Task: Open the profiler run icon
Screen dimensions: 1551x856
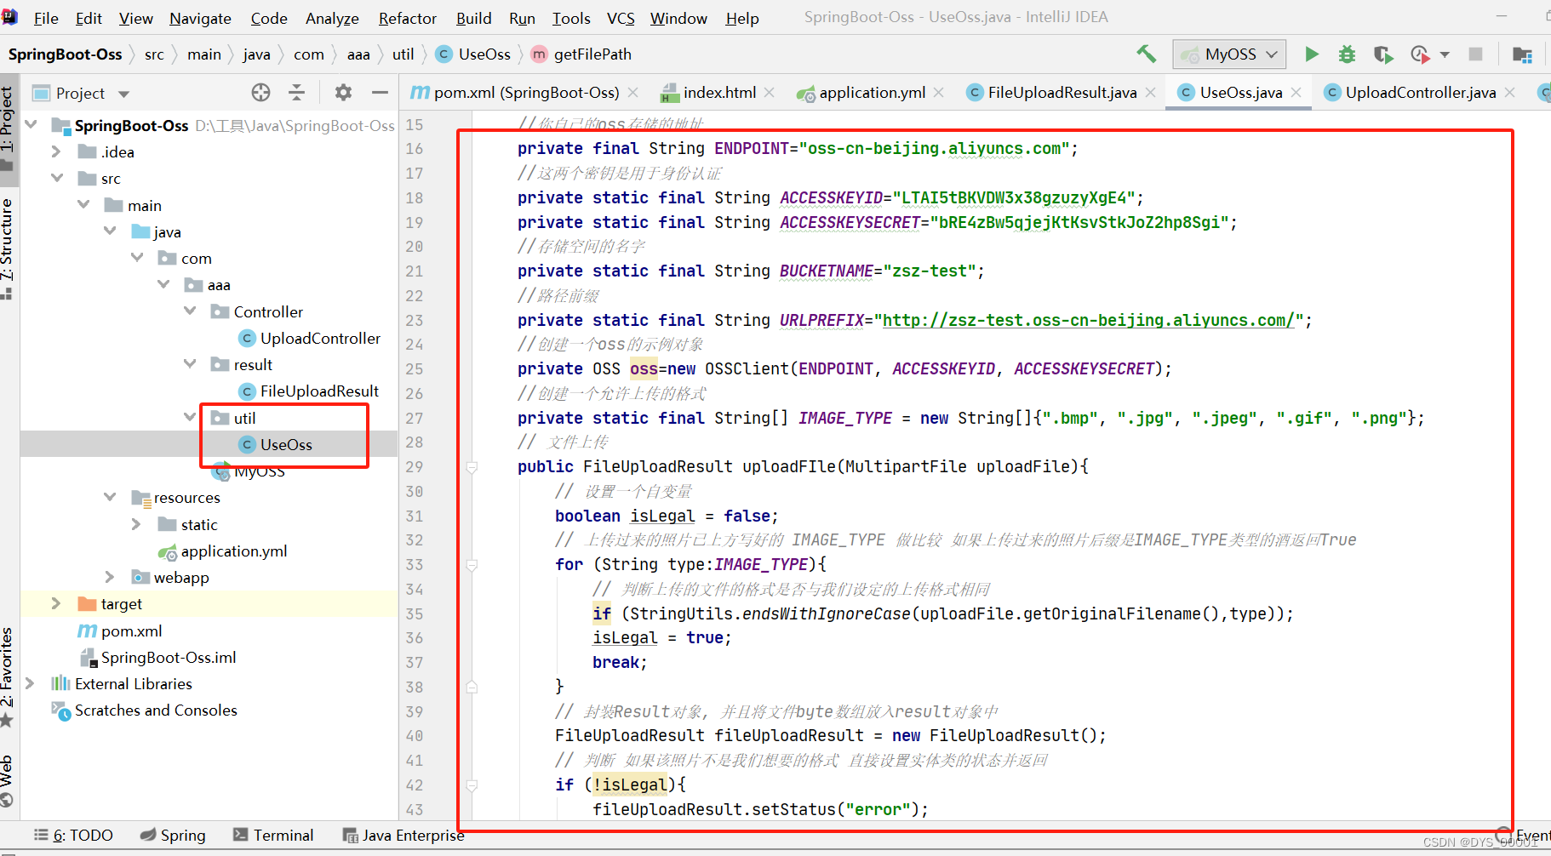Action: coord(1420,54)
